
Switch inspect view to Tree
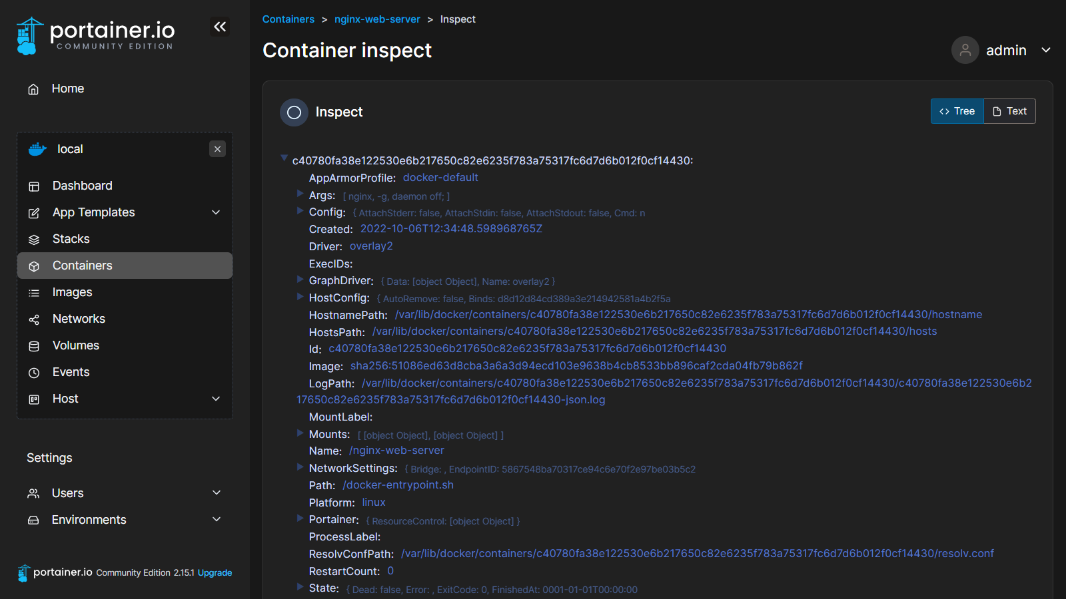click(957, 111)
